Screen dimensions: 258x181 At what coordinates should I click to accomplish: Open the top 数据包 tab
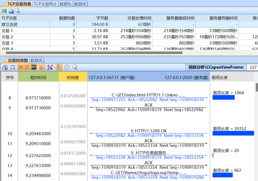pyautogui.click(x=65, y=4)
